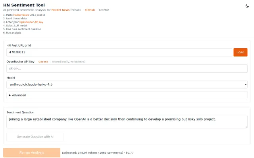Open the OpenRouter API key link in step 3

coord(31,22)
